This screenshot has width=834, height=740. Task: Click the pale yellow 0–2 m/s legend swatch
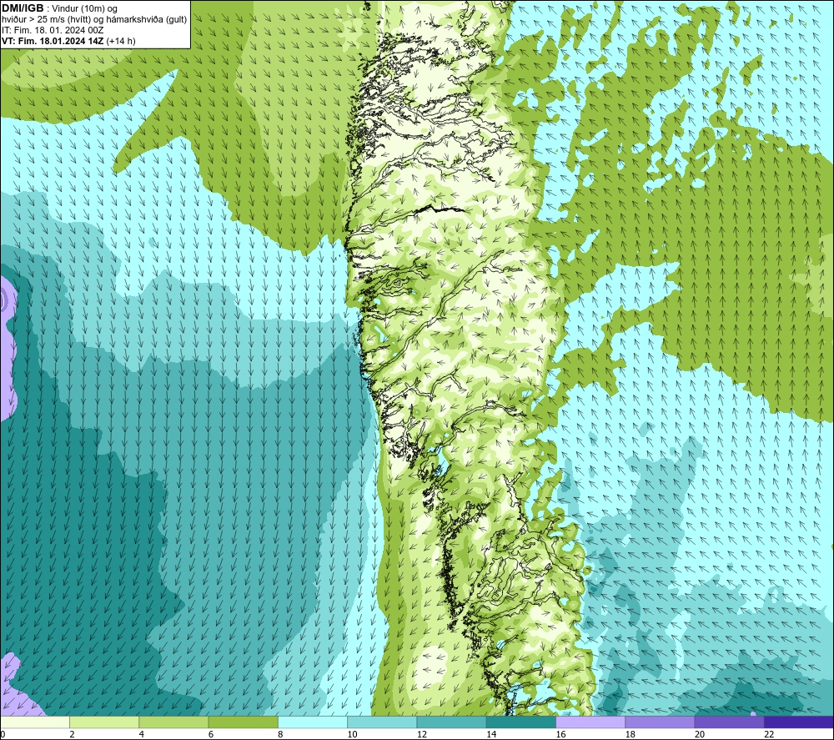tap(35, 722)
